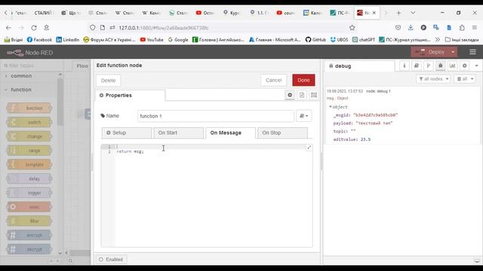Image resolution: width=483 pixels, height=271 pixels.
Task: Select the exec palette node
Action: coord(29,207)
